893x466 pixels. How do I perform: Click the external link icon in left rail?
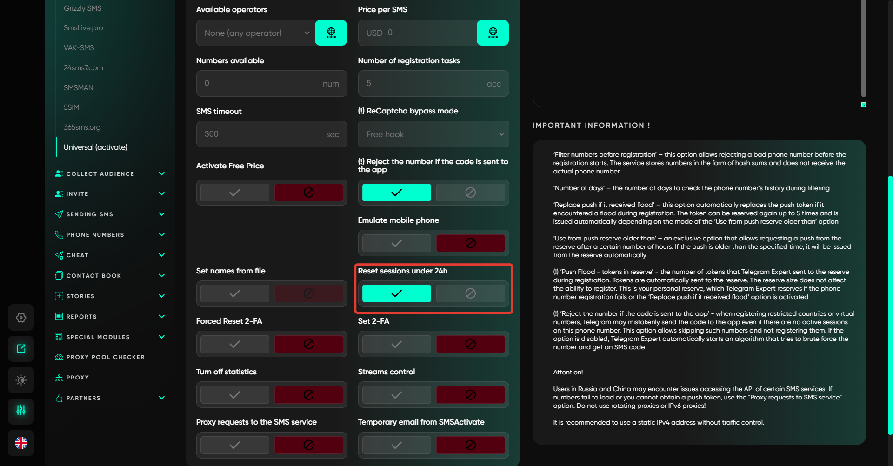[x=21, y=349]
